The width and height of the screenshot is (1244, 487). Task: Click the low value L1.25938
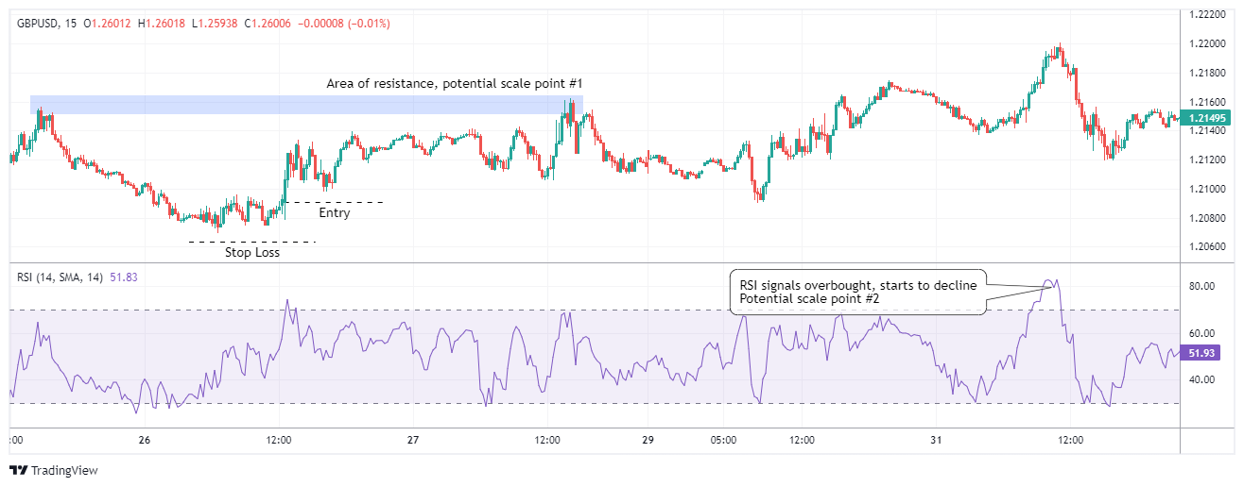coord(216,23)
